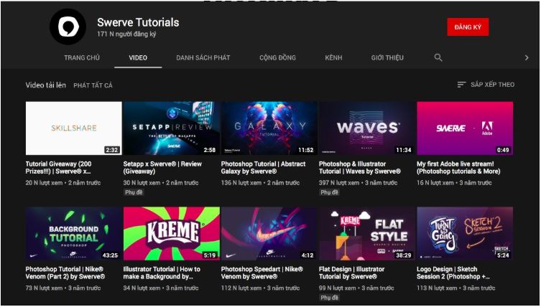
Task: Open the Background Tutorial Nike thumbnail
Action: (x=73, y=234)
